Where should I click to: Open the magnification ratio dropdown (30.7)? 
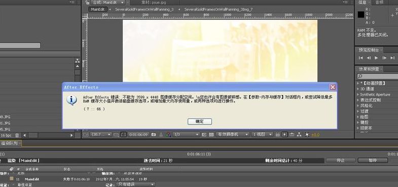click(x=100, y=134)
